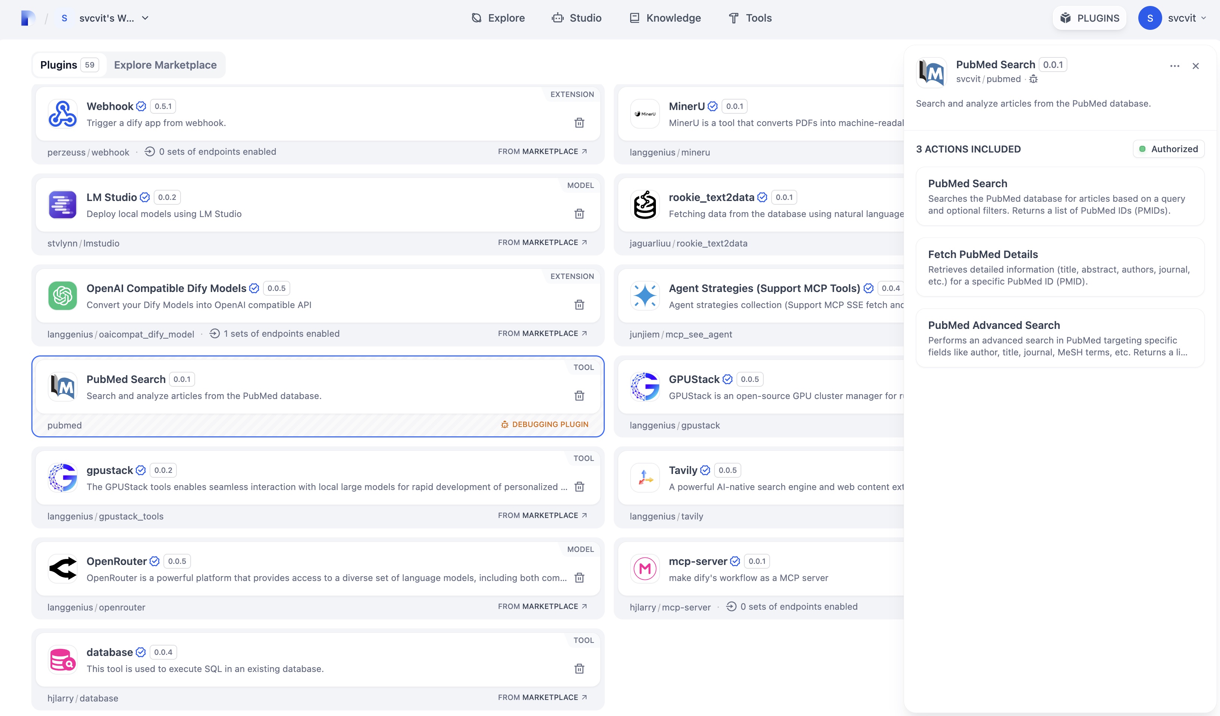Click the debug bug icon beside svcvit/pubmed
This screenshot has height=716, width=1220.
(x=1033, y=79)
